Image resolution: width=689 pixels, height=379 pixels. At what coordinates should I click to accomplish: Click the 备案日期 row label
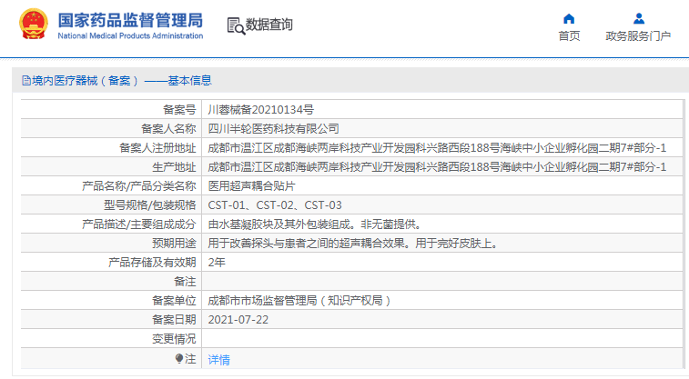[174, 319]
